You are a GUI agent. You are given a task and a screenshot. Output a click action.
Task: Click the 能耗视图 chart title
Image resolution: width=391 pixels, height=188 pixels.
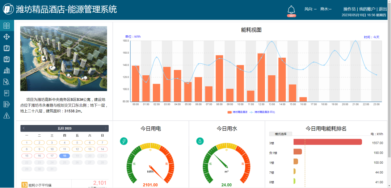251,30
